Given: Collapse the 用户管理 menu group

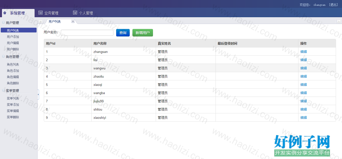Looking at the screenshot, I should [3, 22].
